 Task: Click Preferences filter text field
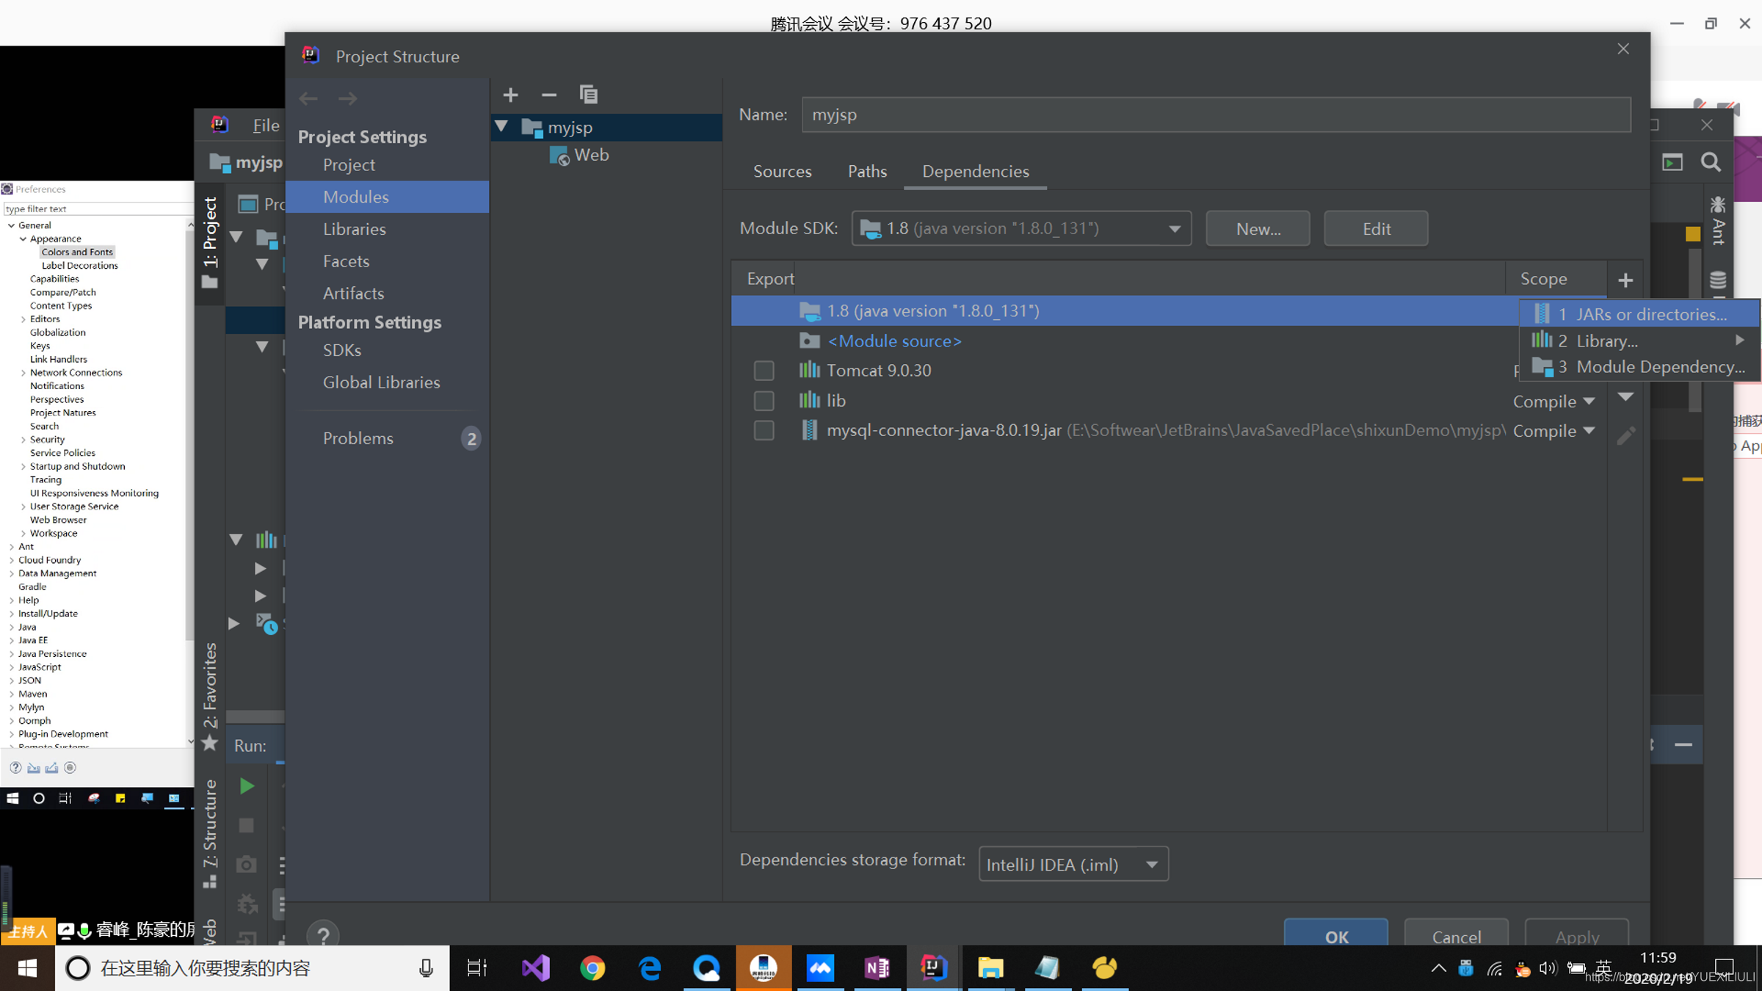(97, 208)
